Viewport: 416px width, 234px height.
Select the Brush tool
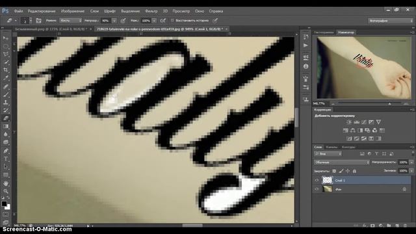tap(6, 94)
